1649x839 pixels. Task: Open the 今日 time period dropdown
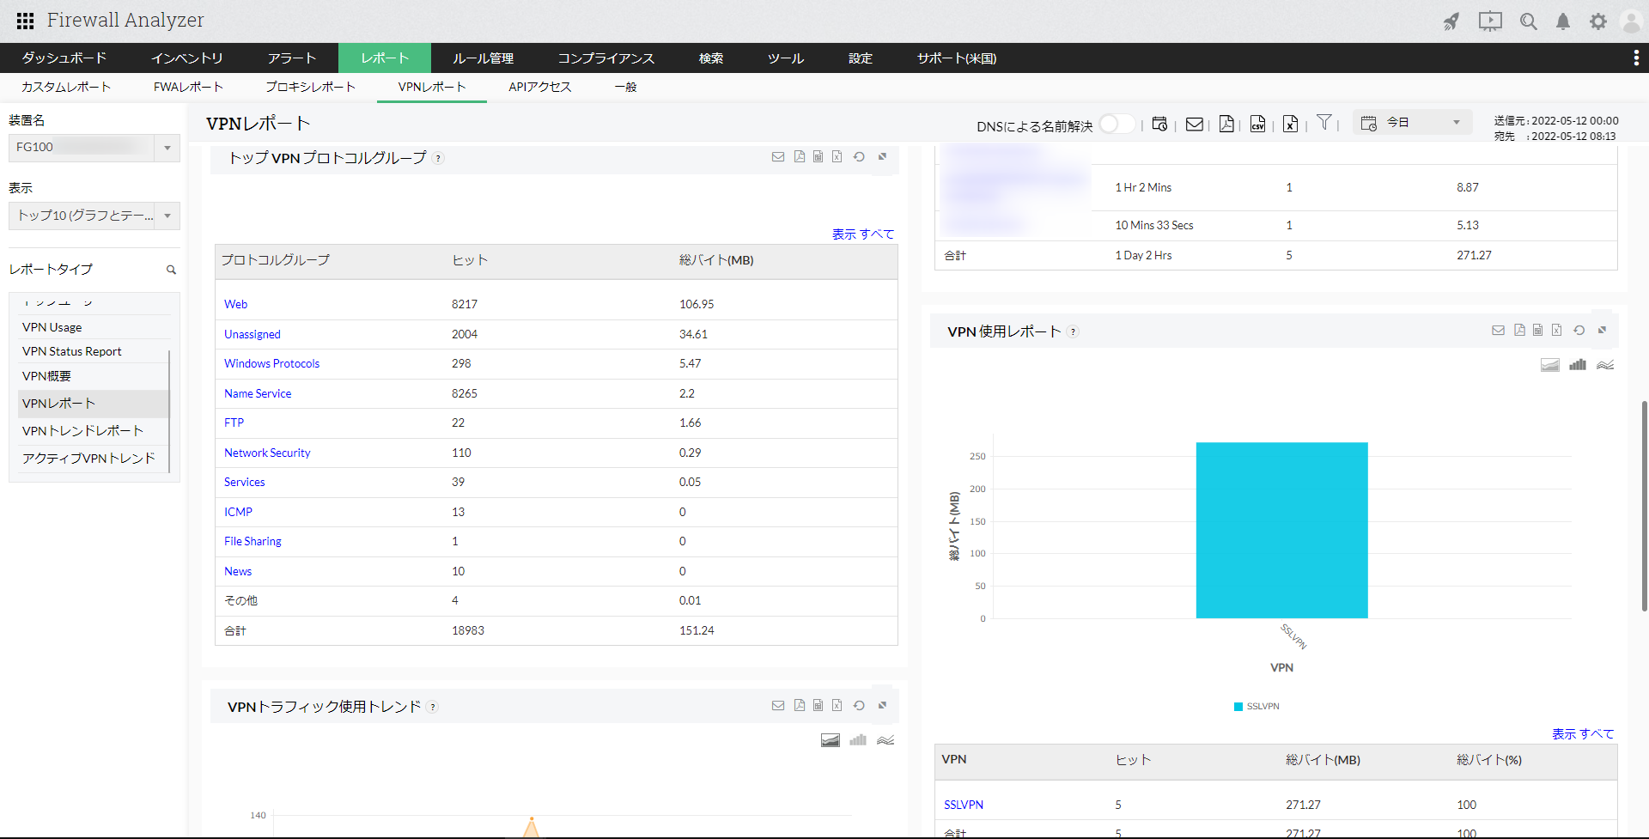pyautogui.click(x=1412, y=123)
